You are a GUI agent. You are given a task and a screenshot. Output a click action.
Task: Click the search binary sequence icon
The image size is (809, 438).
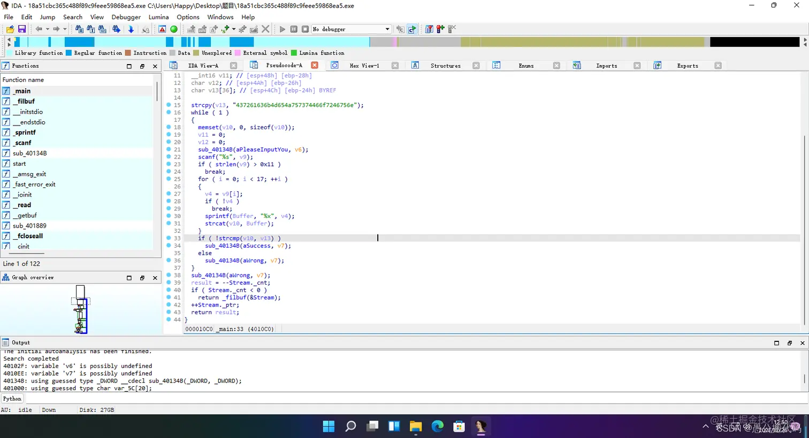click(x=102, y=29)
